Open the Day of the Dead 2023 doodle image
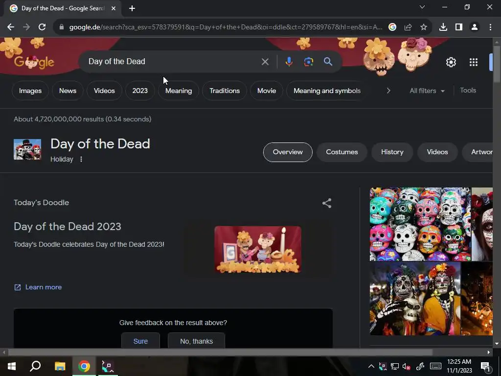501x376 pixels. (258, 249)
